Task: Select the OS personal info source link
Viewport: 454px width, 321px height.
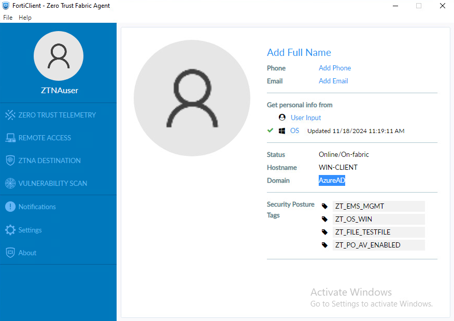Action: (294, 131)
